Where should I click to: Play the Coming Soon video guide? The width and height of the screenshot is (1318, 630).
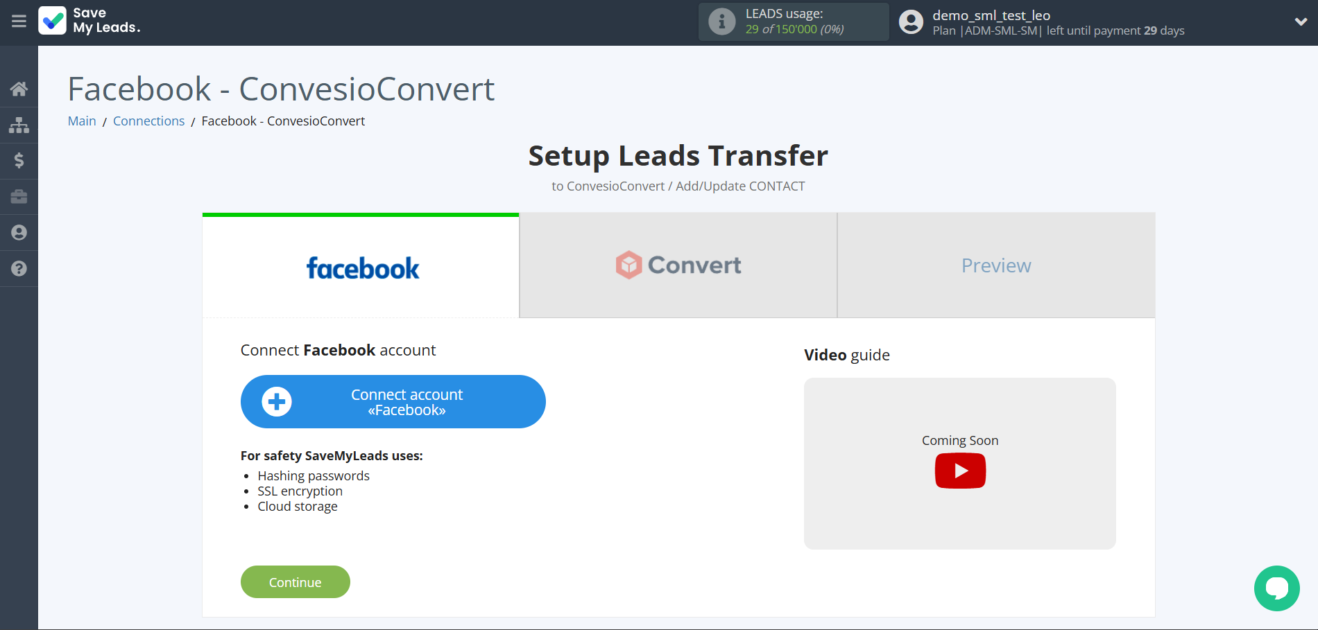[960, 471]
